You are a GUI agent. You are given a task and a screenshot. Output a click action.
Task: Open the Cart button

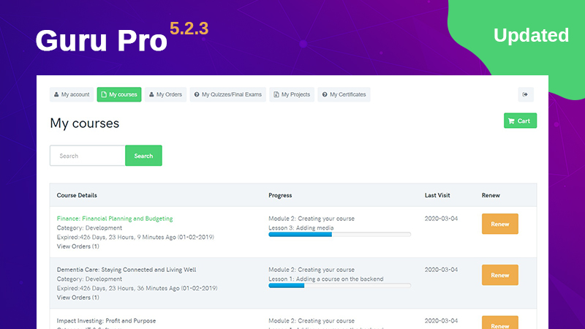(x=520, y=121)
